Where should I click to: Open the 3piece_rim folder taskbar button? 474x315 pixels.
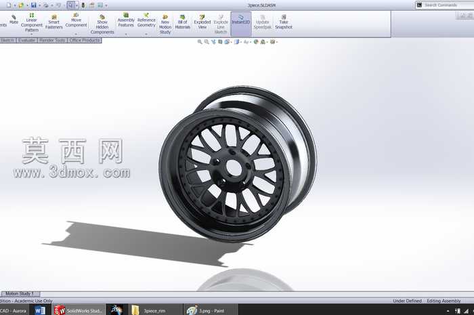154,310
